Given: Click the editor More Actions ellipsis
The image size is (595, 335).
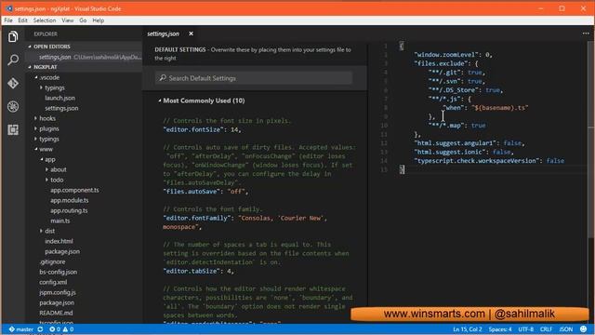Looking at the screenshot, I should 586,33.
